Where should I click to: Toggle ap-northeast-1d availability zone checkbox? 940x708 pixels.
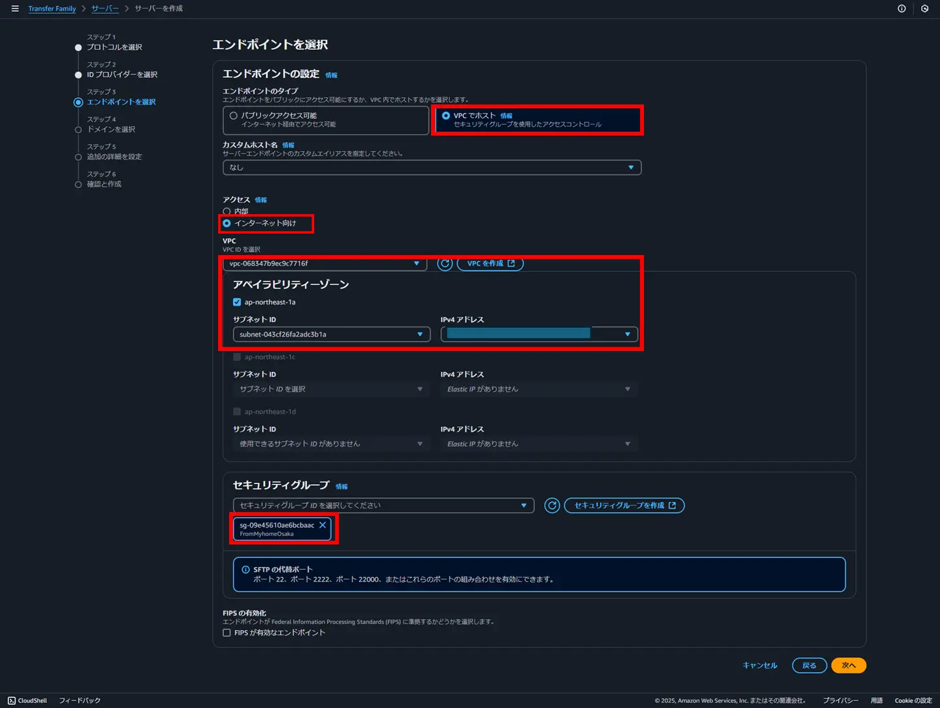coord(237,411)
